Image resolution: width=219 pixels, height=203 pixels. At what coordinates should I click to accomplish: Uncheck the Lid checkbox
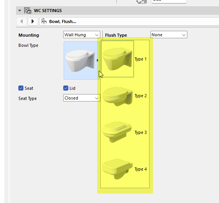66,88
